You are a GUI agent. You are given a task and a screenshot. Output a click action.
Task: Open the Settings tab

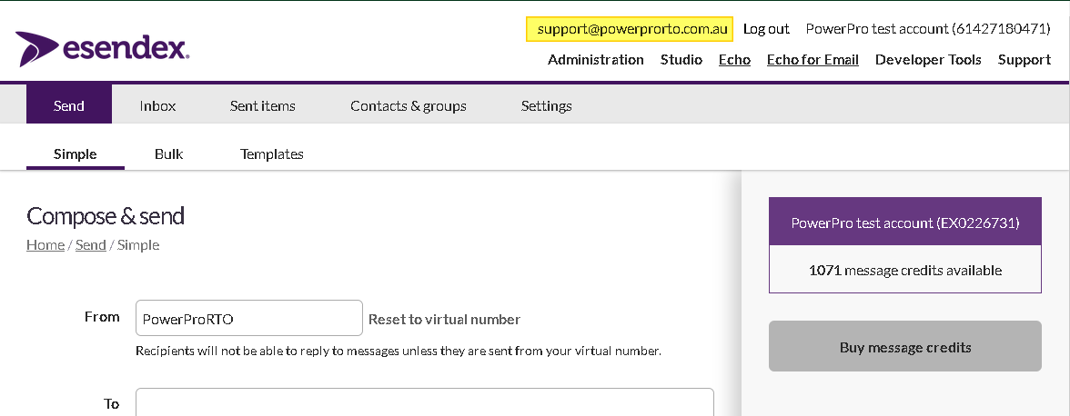click(547, 105)
